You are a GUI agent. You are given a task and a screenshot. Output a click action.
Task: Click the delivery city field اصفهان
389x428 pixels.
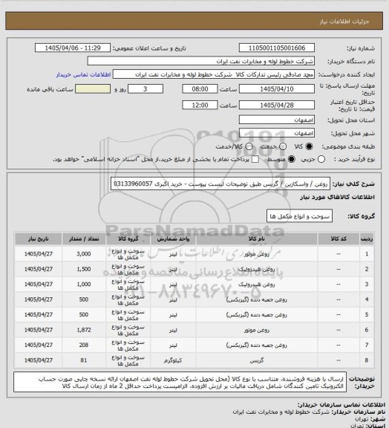click(x=277, y=133)
